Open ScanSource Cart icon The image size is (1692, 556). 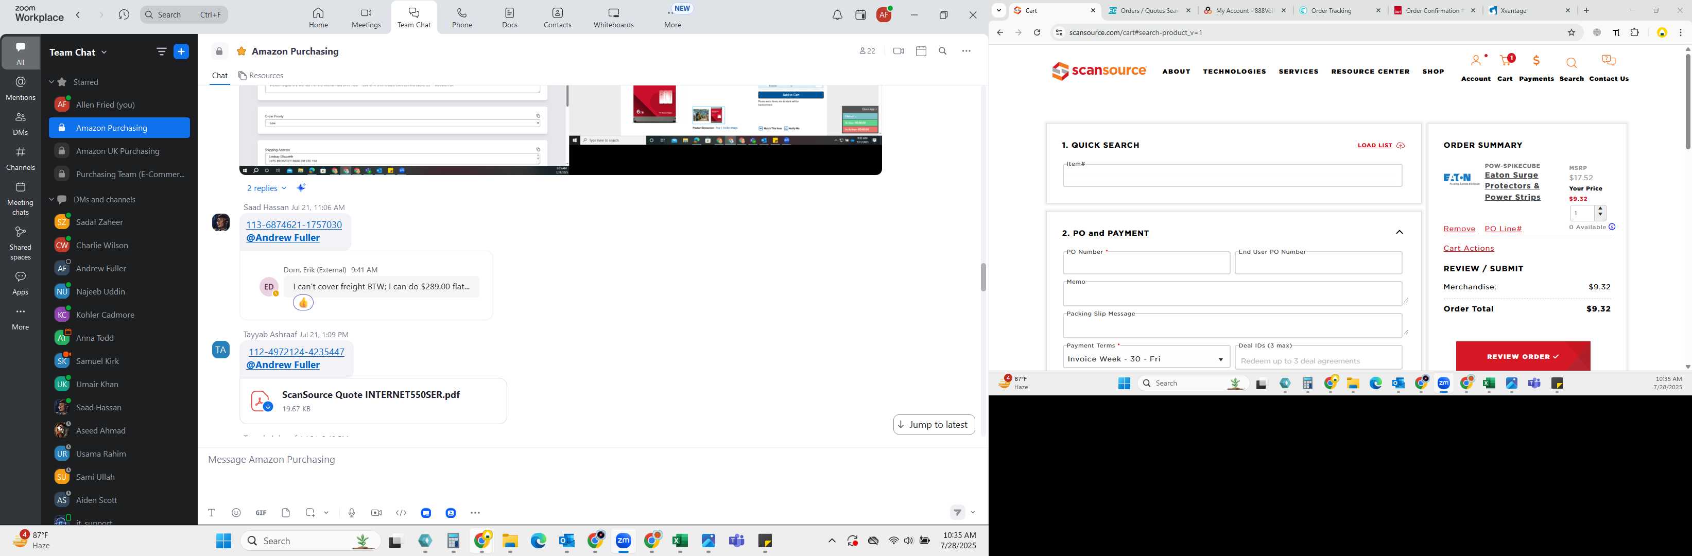(x=1505, y=68)
